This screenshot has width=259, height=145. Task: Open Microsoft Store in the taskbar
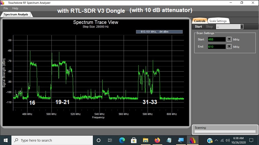pos(134,140)
